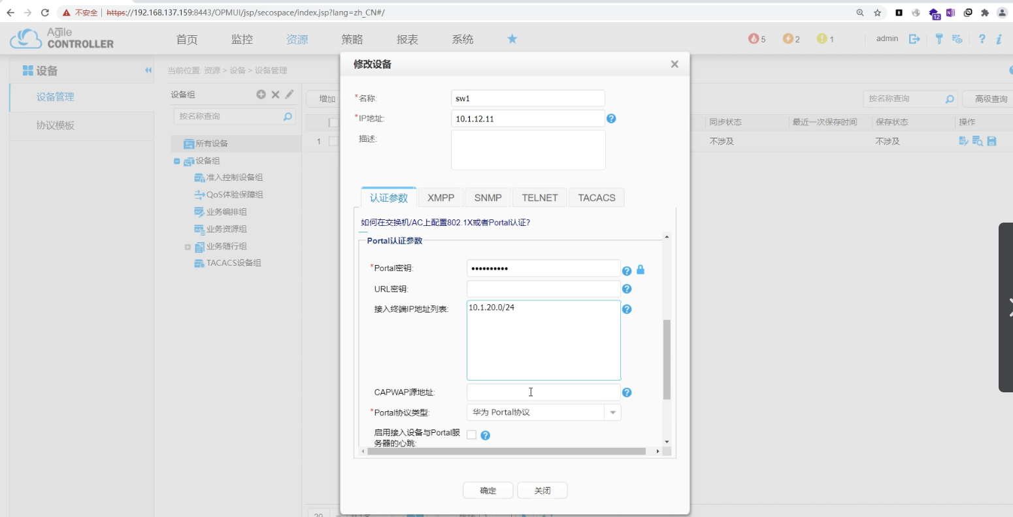This screenshot has width=1013, height=517.
Task: Open the 系统 top menu
Action: point(463,39)
